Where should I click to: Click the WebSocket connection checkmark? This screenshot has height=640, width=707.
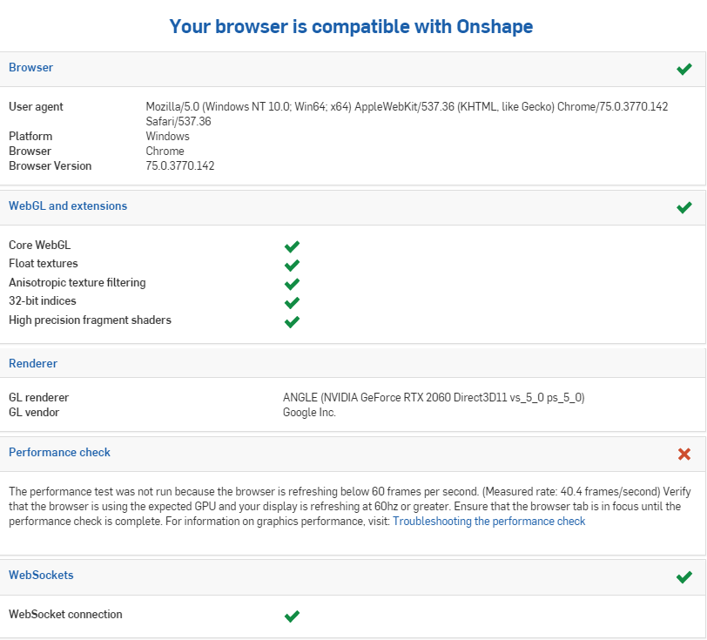tap(292, 616)
